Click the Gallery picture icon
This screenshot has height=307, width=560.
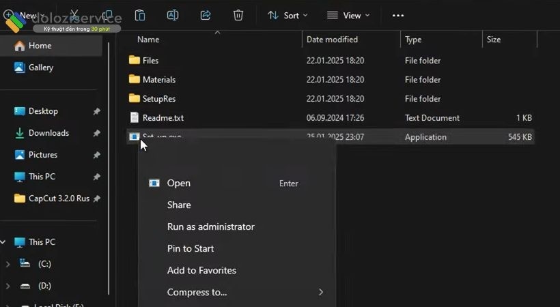point(19,67)
